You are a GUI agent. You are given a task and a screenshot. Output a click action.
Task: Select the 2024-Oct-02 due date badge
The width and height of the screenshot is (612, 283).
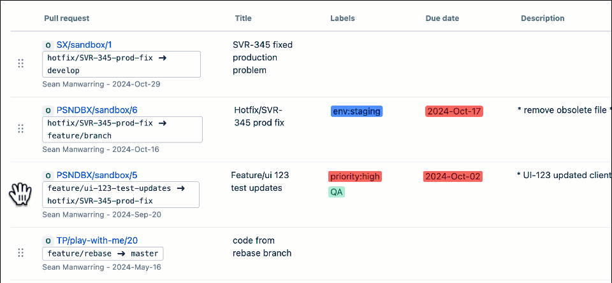click(x=452, y=176)
